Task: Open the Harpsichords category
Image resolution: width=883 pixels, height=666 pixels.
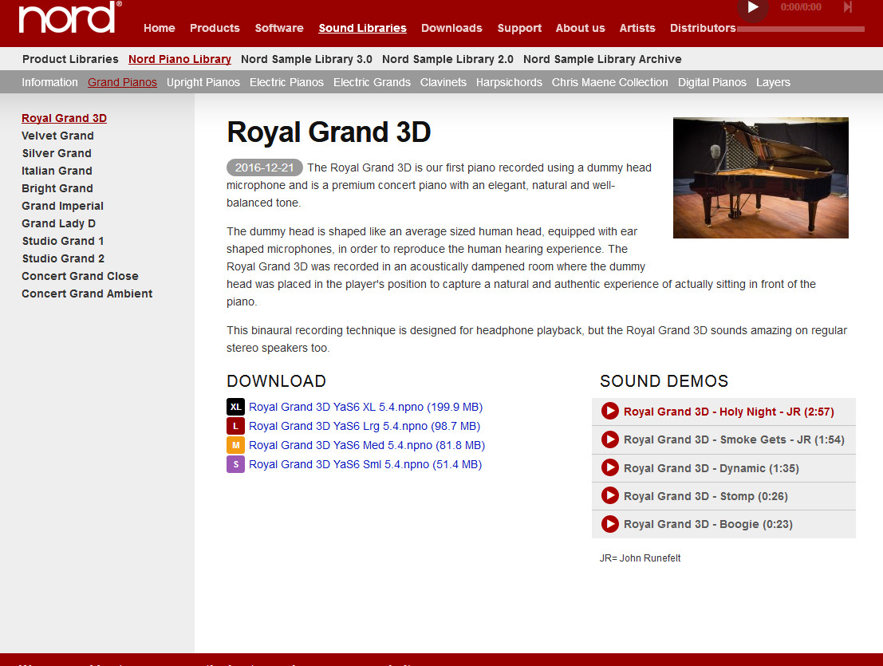Action: [x=509, y=82]
